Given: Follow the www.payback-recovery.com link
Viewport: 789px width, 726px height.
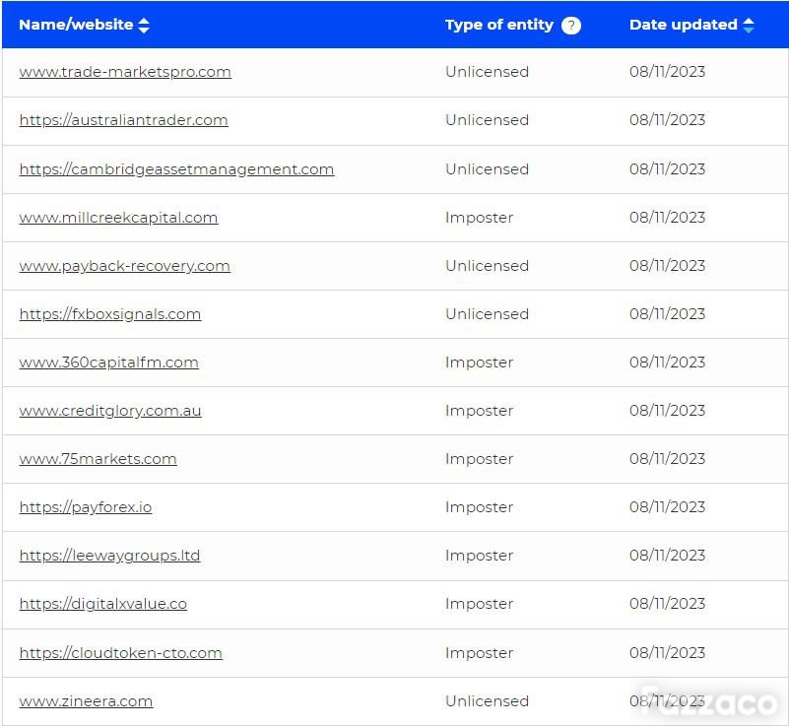Looking at the screenshot, I should [x=125, y=266].
